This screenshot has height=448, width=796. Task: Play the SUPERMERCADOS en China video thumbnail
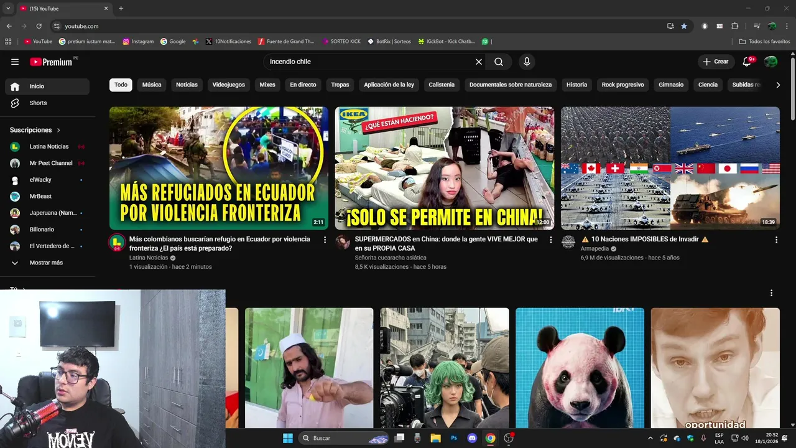444,168
